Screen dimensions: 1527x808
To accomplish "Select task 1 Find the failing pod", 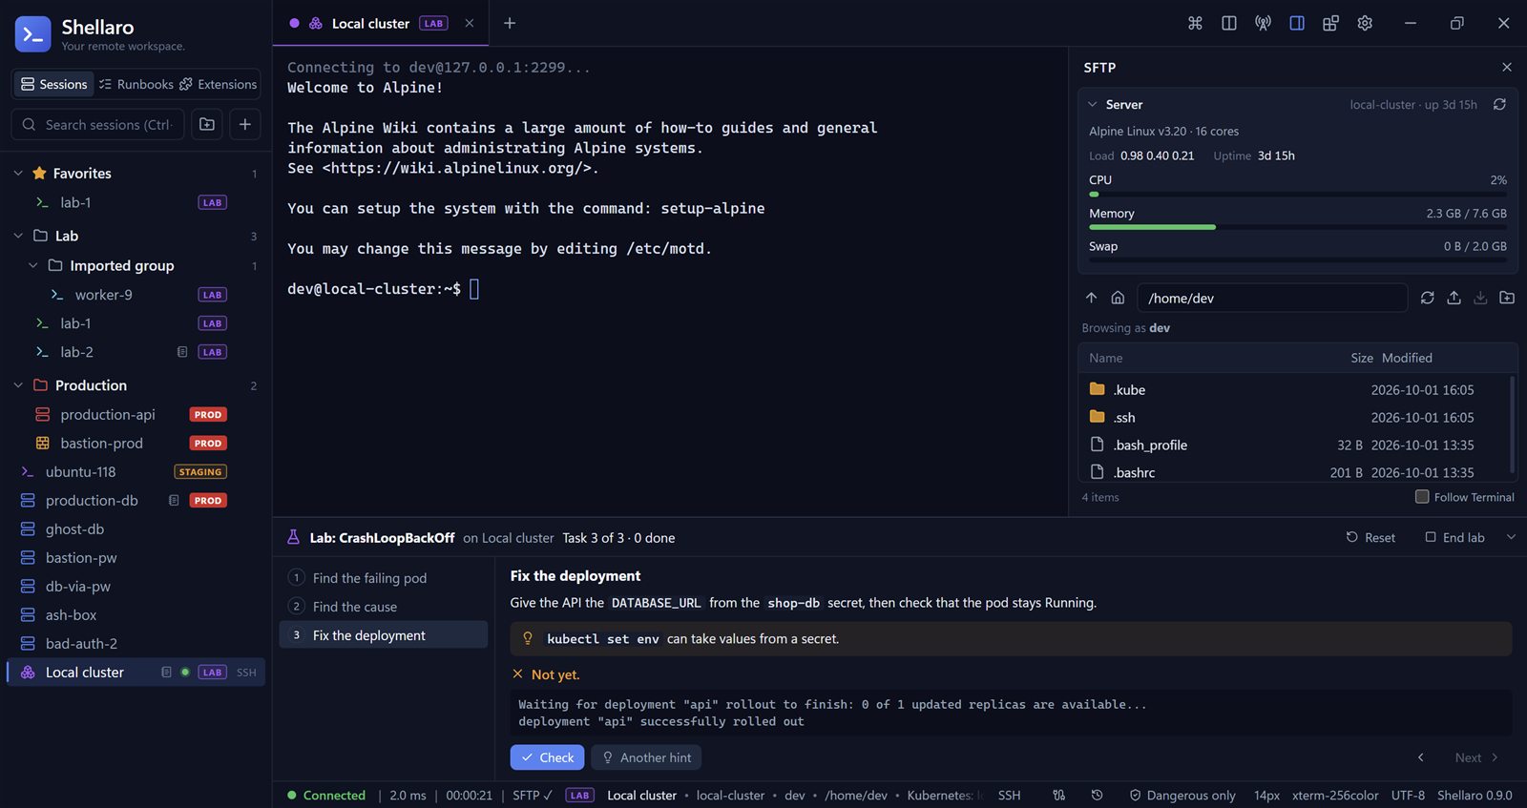I will coord(384,578).
